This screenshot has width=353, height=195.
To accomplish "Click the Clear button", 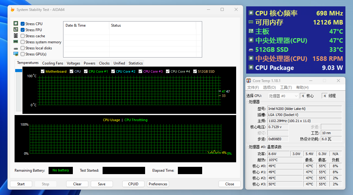I will pyautogui.click(x=77, y=184).
